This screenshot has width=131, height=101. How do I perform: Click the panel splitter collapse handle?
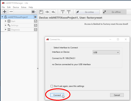coord(38,68)
